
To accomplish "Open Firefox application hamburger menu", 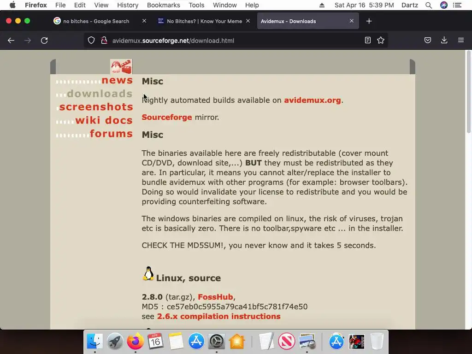I will (461, 41).
